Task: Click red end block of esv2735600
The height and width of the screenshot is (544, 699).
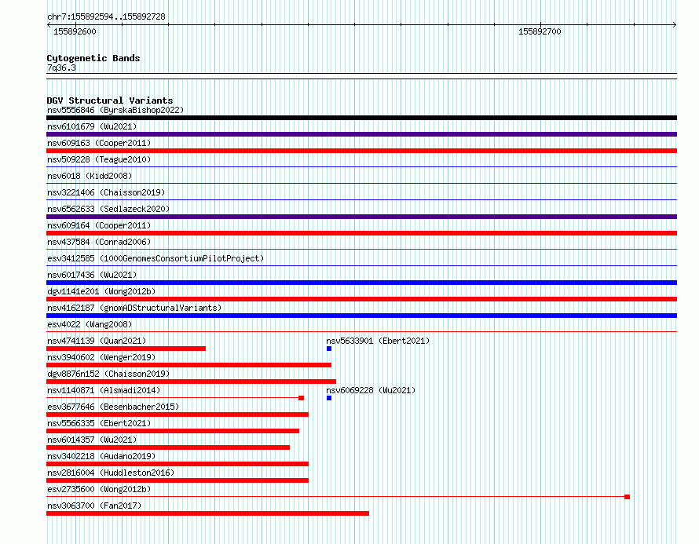Action: click(628, 497)
